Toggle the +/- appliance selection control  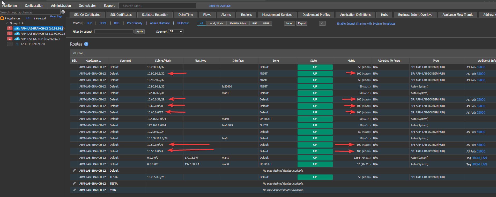(x=28, y=18)
